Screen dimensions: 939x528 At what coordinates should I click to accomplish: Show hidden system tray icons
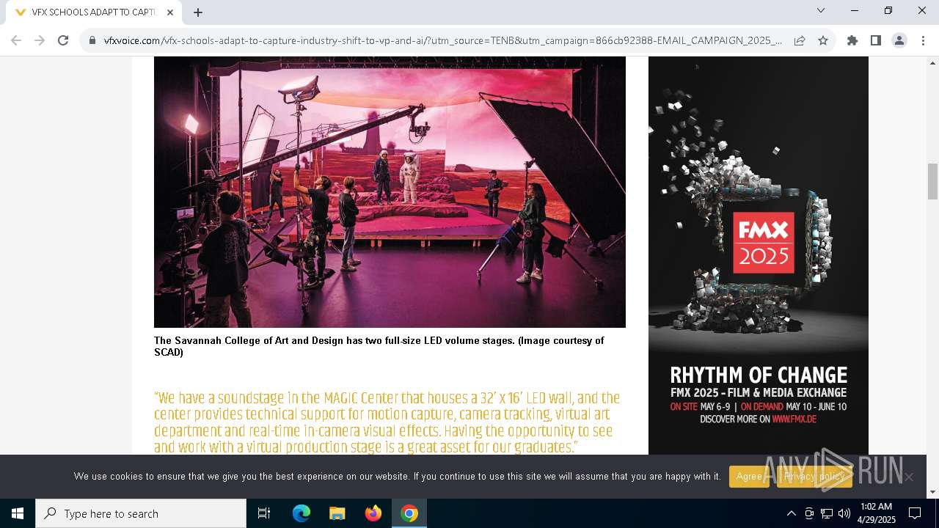[791, 513]
